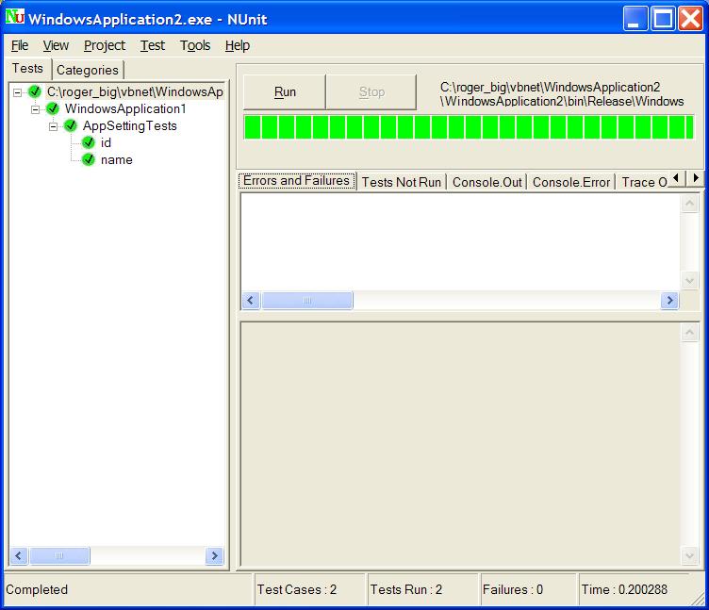Close the NUnit window
The height and width of the screenshot is (610, 709).
point(690,19)
